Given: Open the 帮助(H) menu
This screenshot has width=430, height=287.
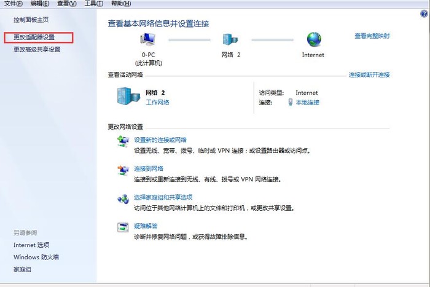Looking at the screenshot, I should [121, 3].
